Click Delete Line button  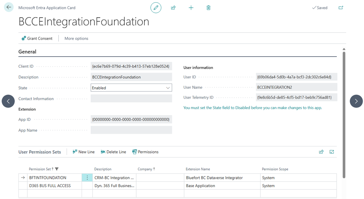[113, 152]
